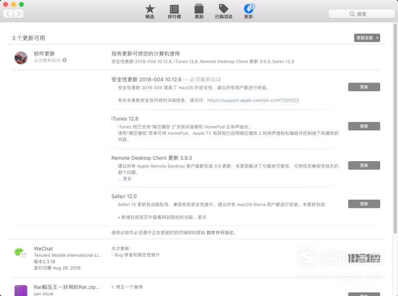Go back with the left arrow button
The width and height of the screenshot is (398, 296).
point(8,14)
